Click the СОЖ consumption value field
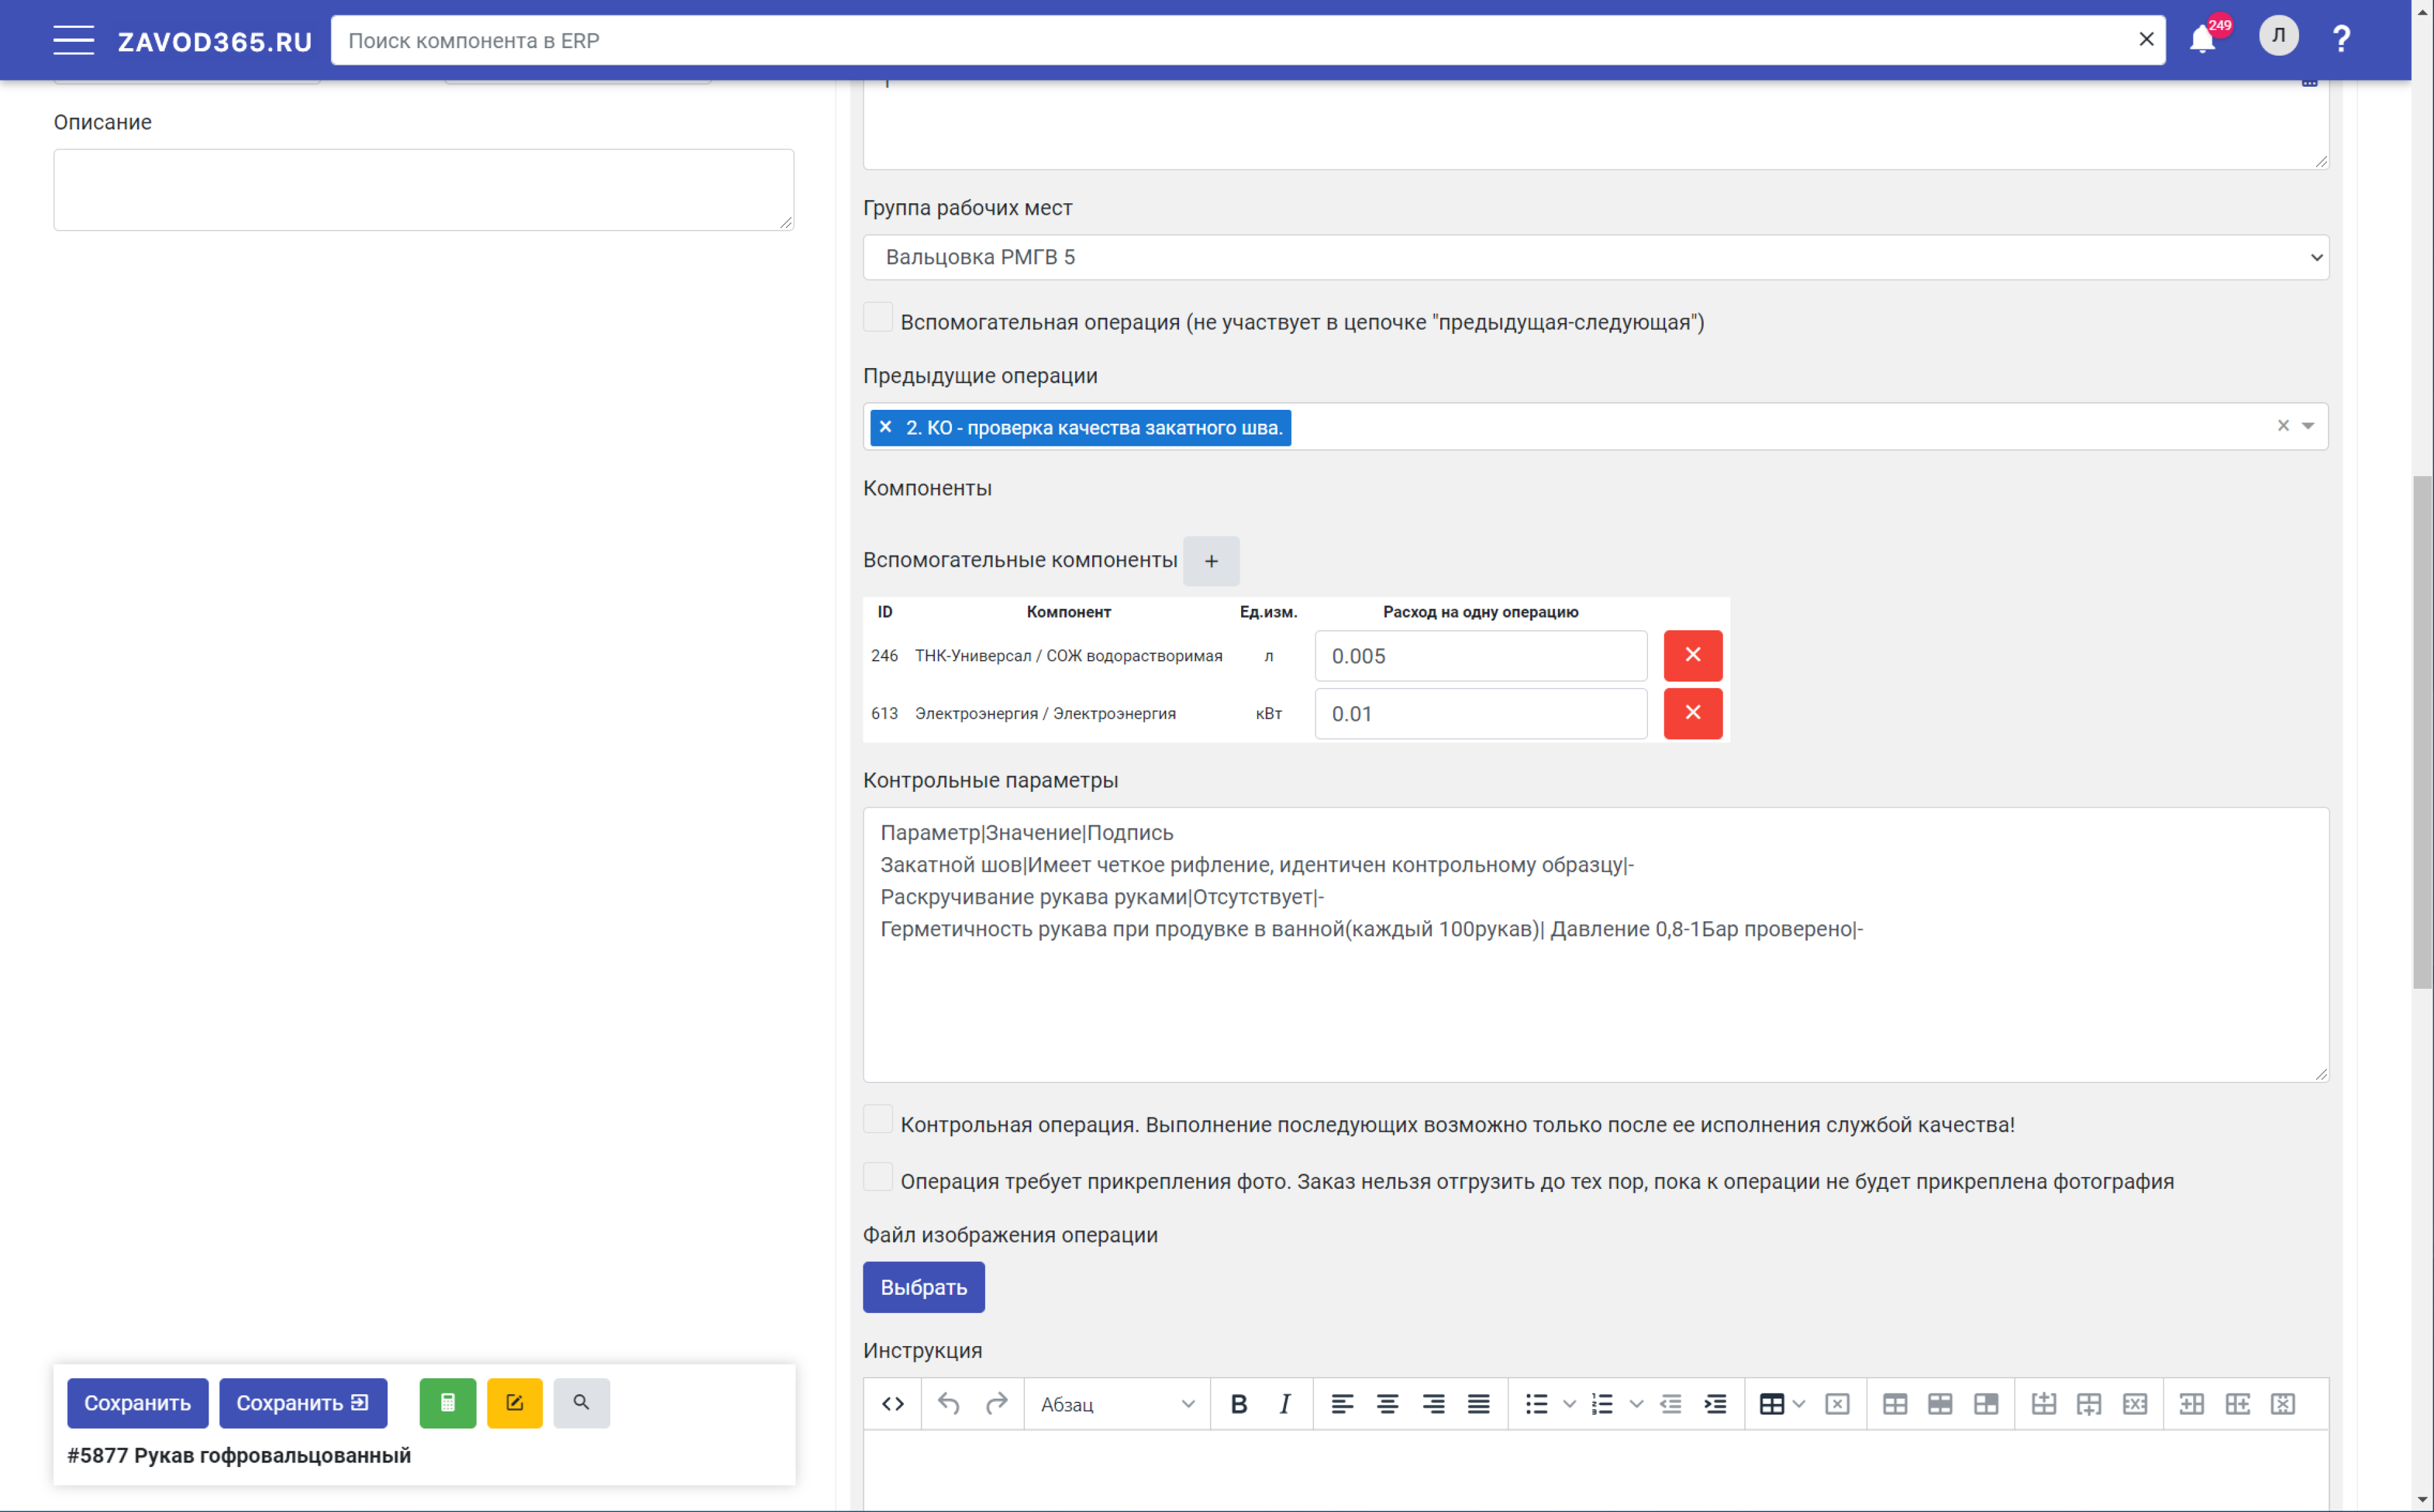The height and width of the screenshot is (1512, 2434). pos(1479,656)
